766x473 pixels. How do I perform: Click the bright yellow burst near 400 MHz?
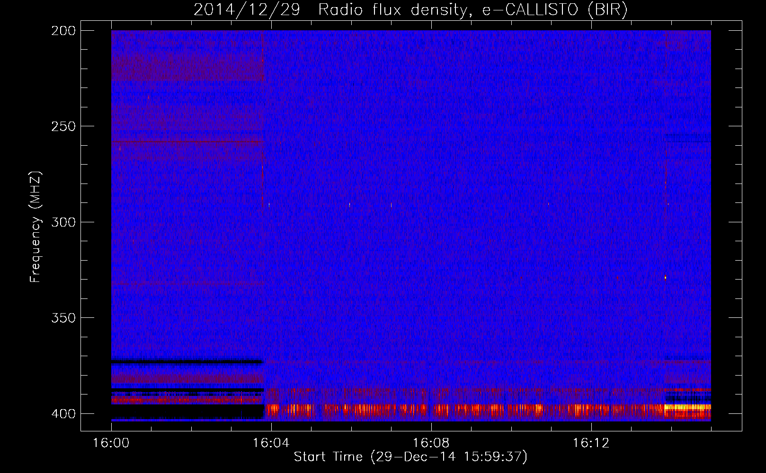[x=687, y=407]
